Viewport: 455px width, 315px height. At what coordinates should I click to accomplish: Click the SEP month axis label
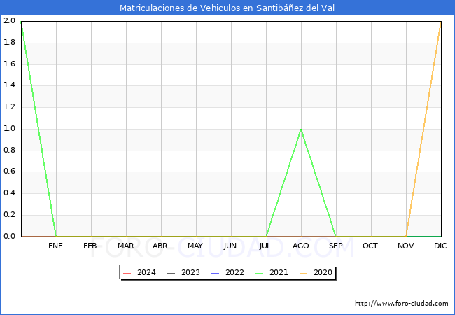(x=336, y=246)
